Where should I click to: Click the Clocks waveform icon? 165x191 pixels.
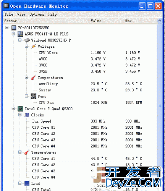pyautogui.click(x=27, y=115)
